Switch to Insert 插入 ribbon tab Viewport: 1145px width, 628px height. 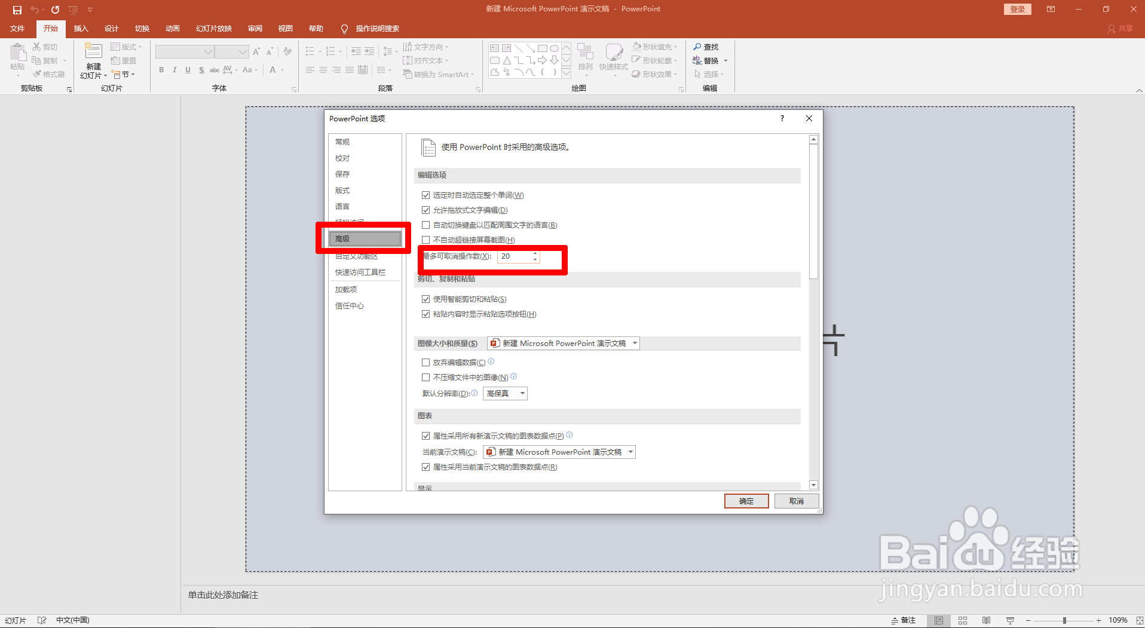[81, 29]
